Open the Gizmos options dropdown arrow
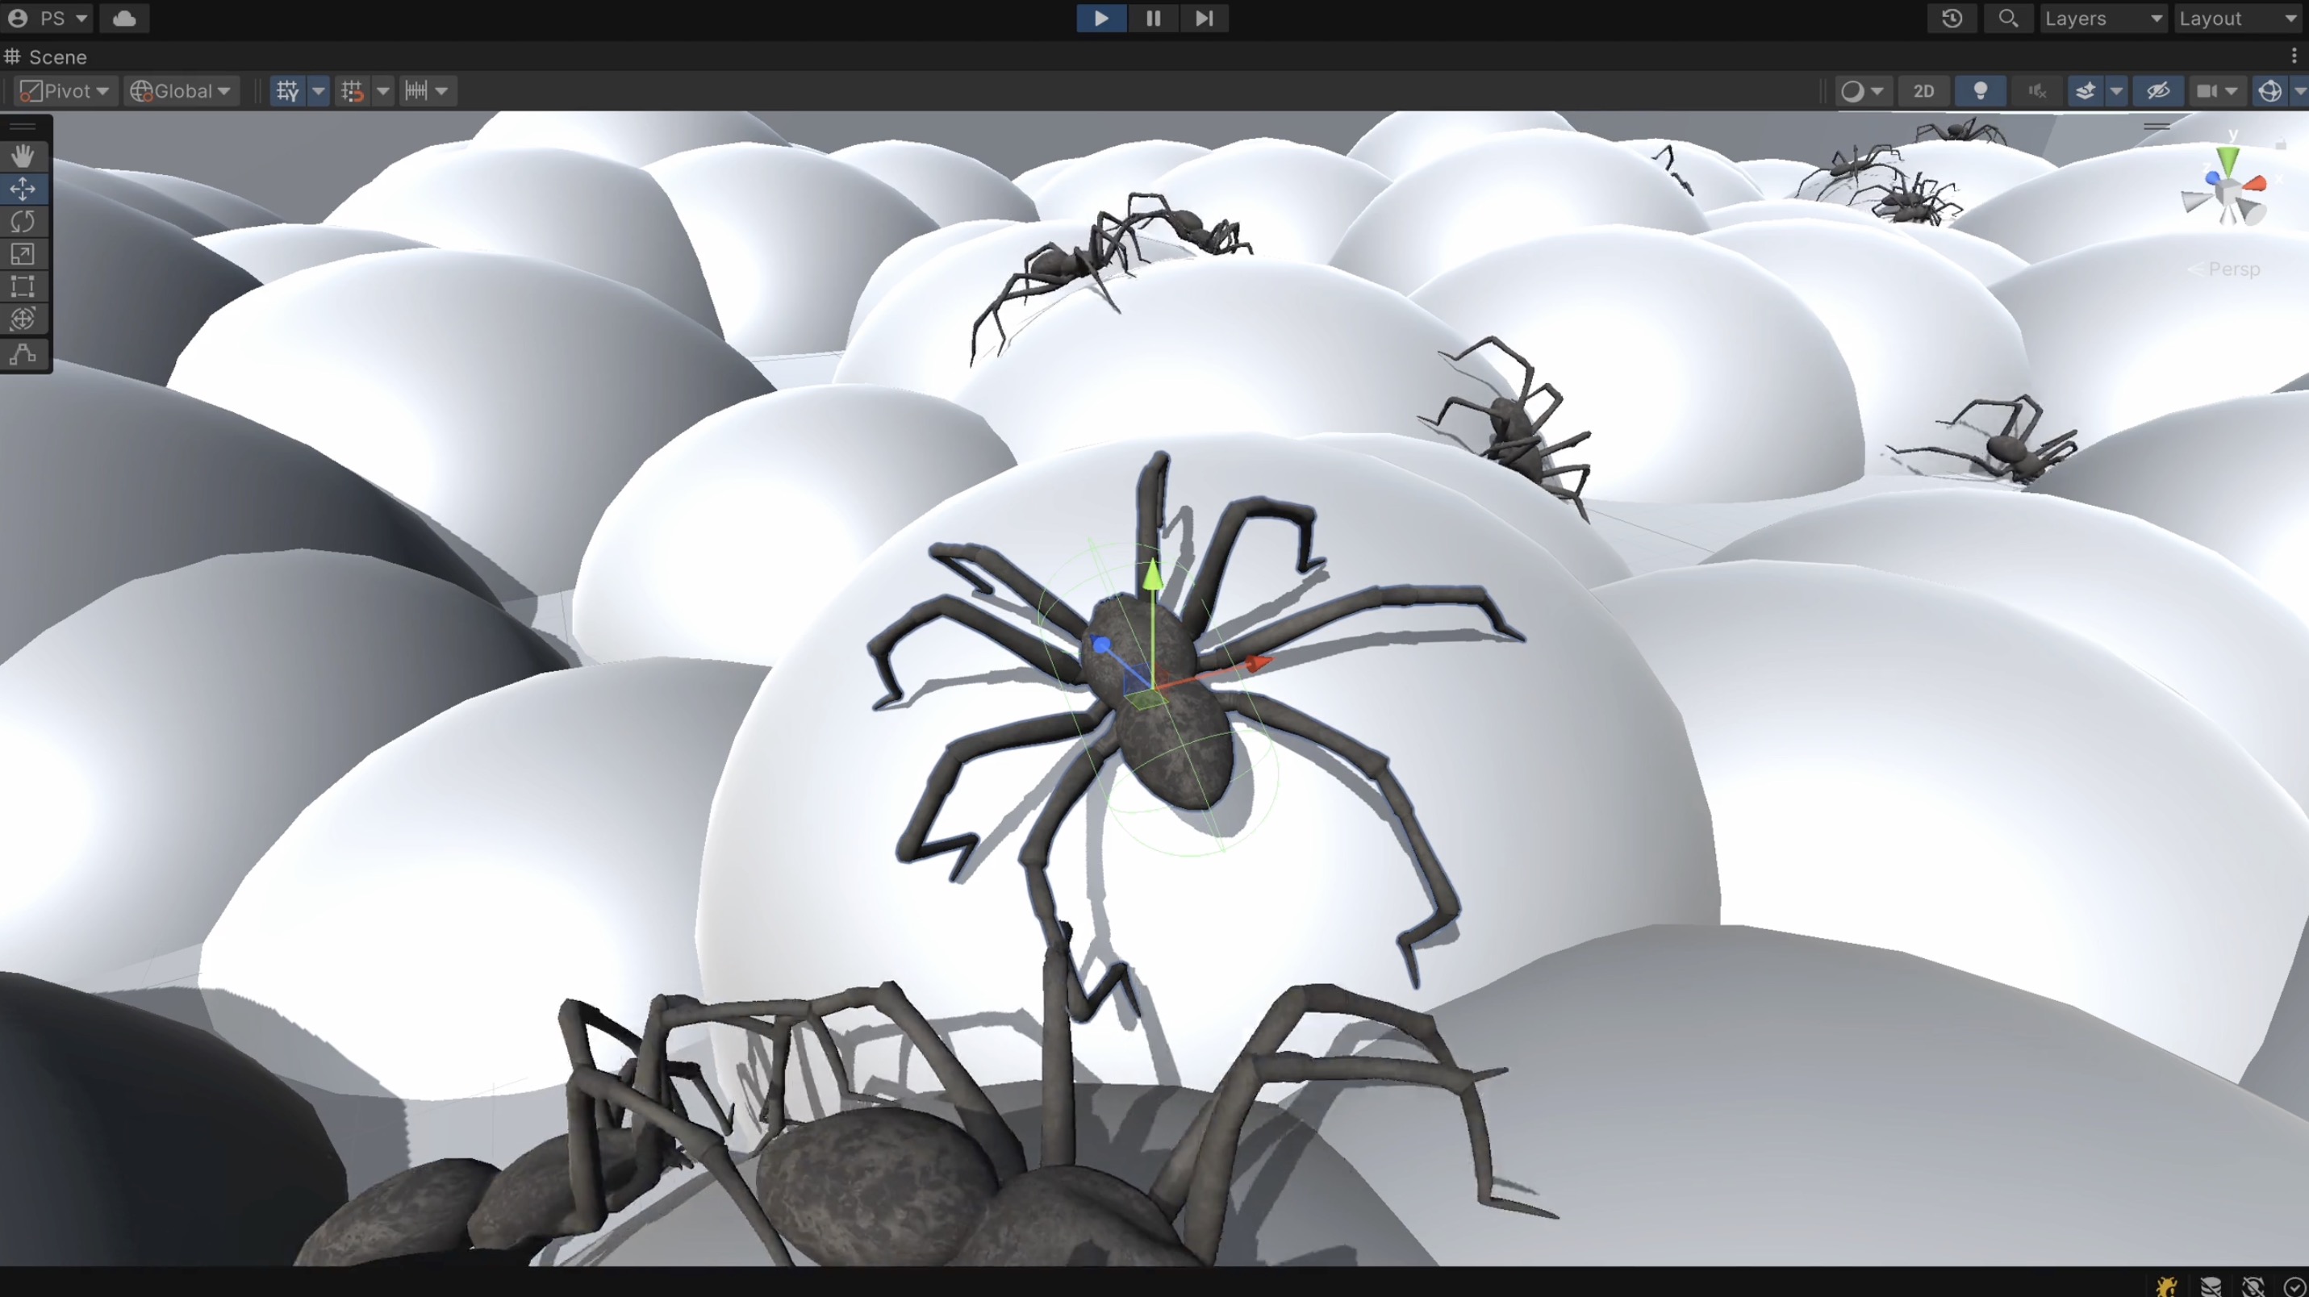Viewport: 2309px width, 1297px height. tap(2300, 90)
